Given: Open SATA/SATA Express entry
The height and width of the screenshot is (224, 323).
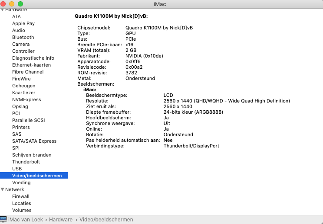Looking at the screenshot, I should [x=34, y=141].
